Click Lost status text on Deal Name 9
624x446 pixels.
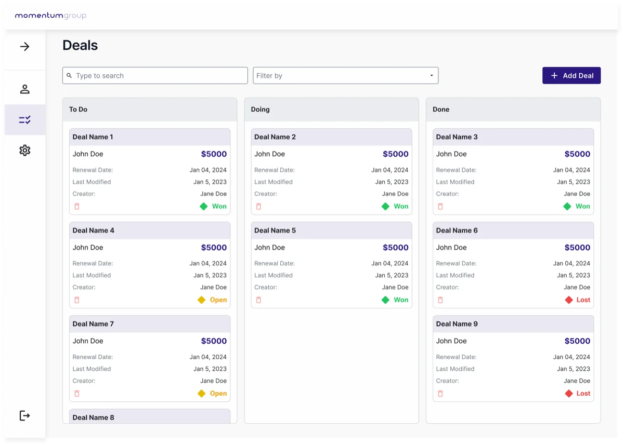tap(583, 394)
